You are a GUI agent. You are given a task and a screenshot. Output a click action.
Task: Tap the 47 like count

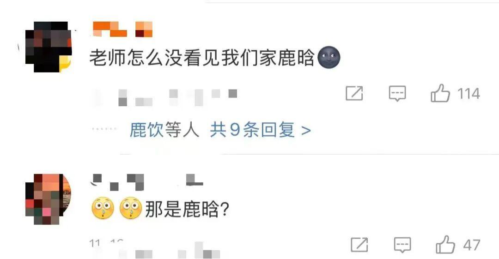click(471, 245)
